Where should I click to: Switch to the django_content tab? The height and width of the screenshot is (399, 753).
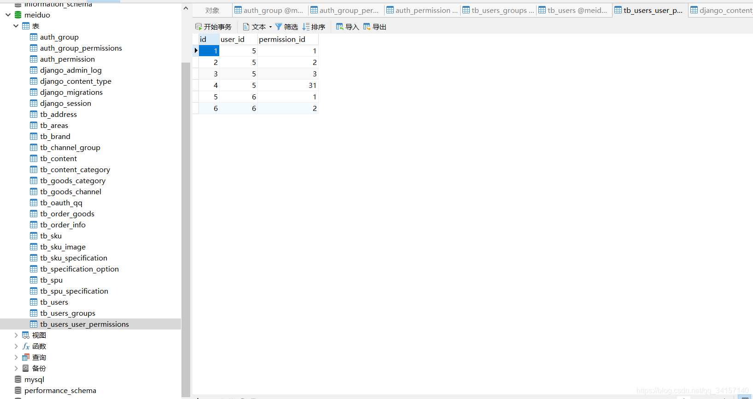[x=721, y=10]
